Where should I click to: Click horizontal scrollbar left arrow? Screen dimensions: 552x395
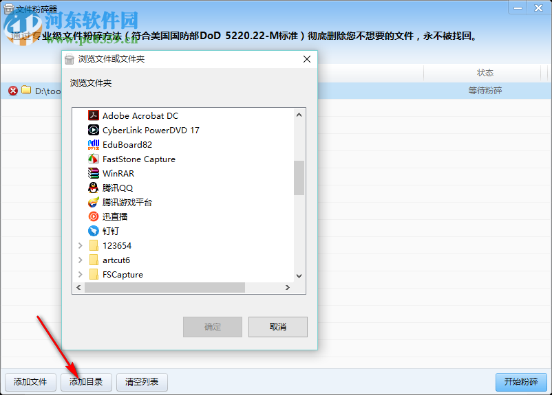tap(78, 287)
